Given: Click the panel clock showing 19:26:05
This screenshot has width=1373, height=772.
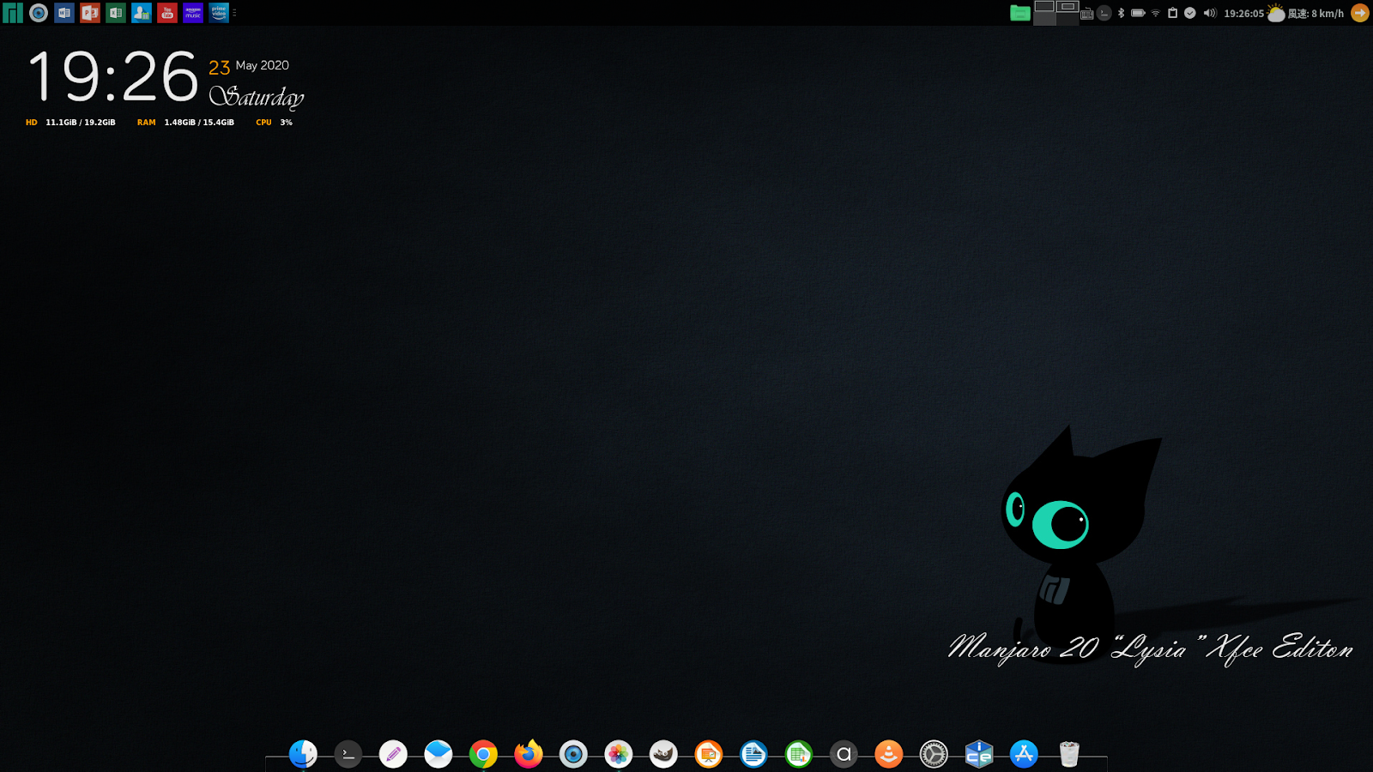Looking at the screenshot, I should pos(1243,14).
